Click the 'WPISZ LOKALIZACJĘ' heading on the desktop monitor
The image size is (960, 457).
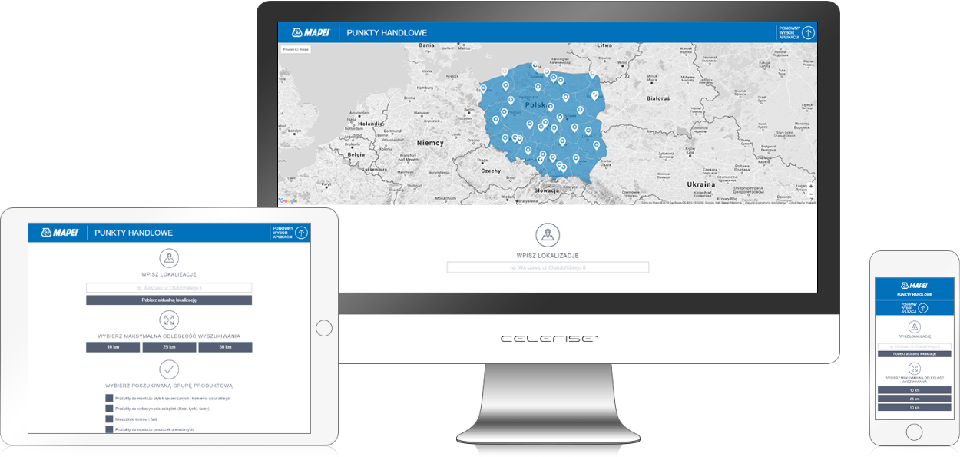(x=548, y=255)
